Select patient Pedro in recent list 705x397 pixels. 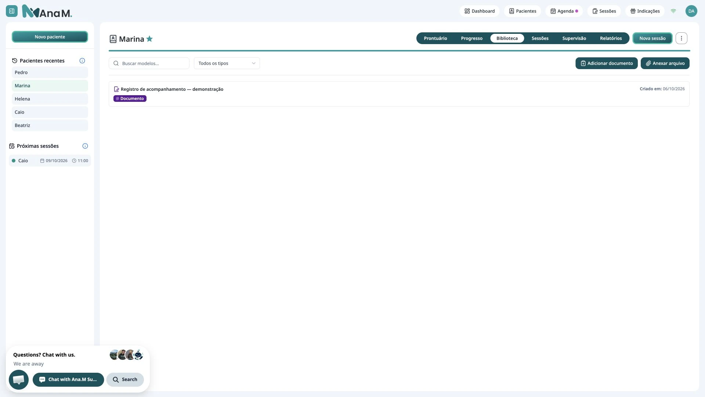[x=50, y=72]
